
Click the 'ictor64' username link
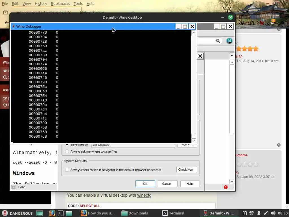(241, 155)
